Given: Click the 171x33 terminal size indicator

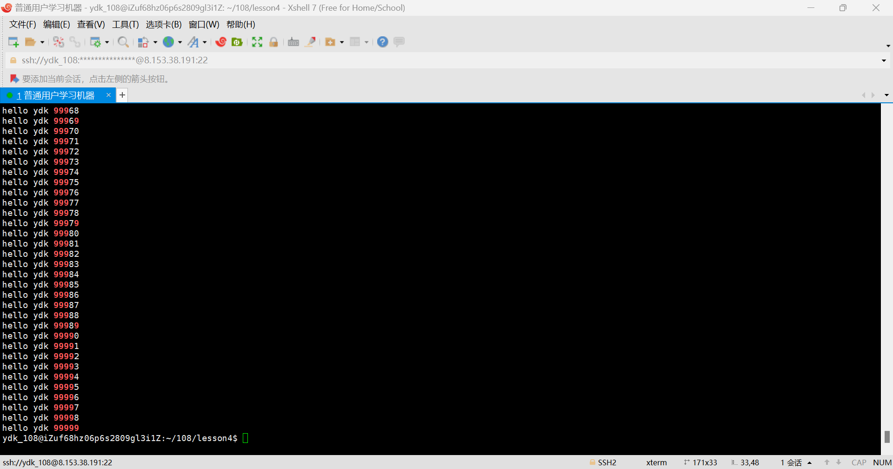Looking at the screenshot, I should tap(700, 462).
